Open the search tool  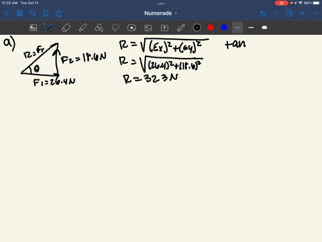33,13
